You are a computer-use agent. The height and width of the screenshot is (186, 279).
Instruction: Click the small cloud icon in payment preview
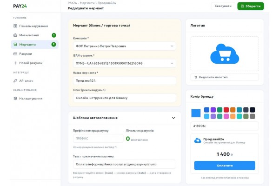(x=198, y=140)
